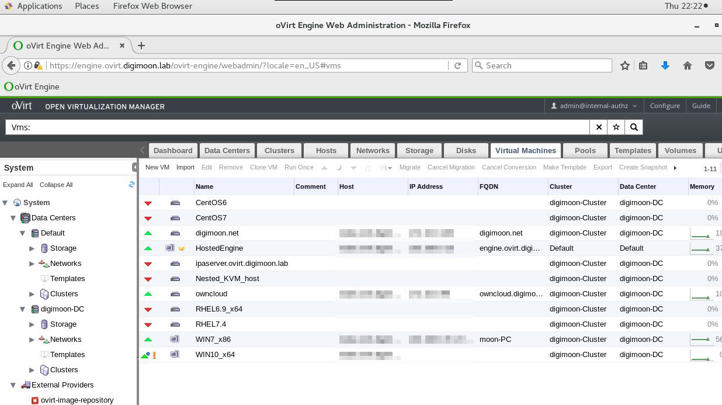Click the HostedEngine crown icon
Screen dimensions: 722x405
coord(181,248)
